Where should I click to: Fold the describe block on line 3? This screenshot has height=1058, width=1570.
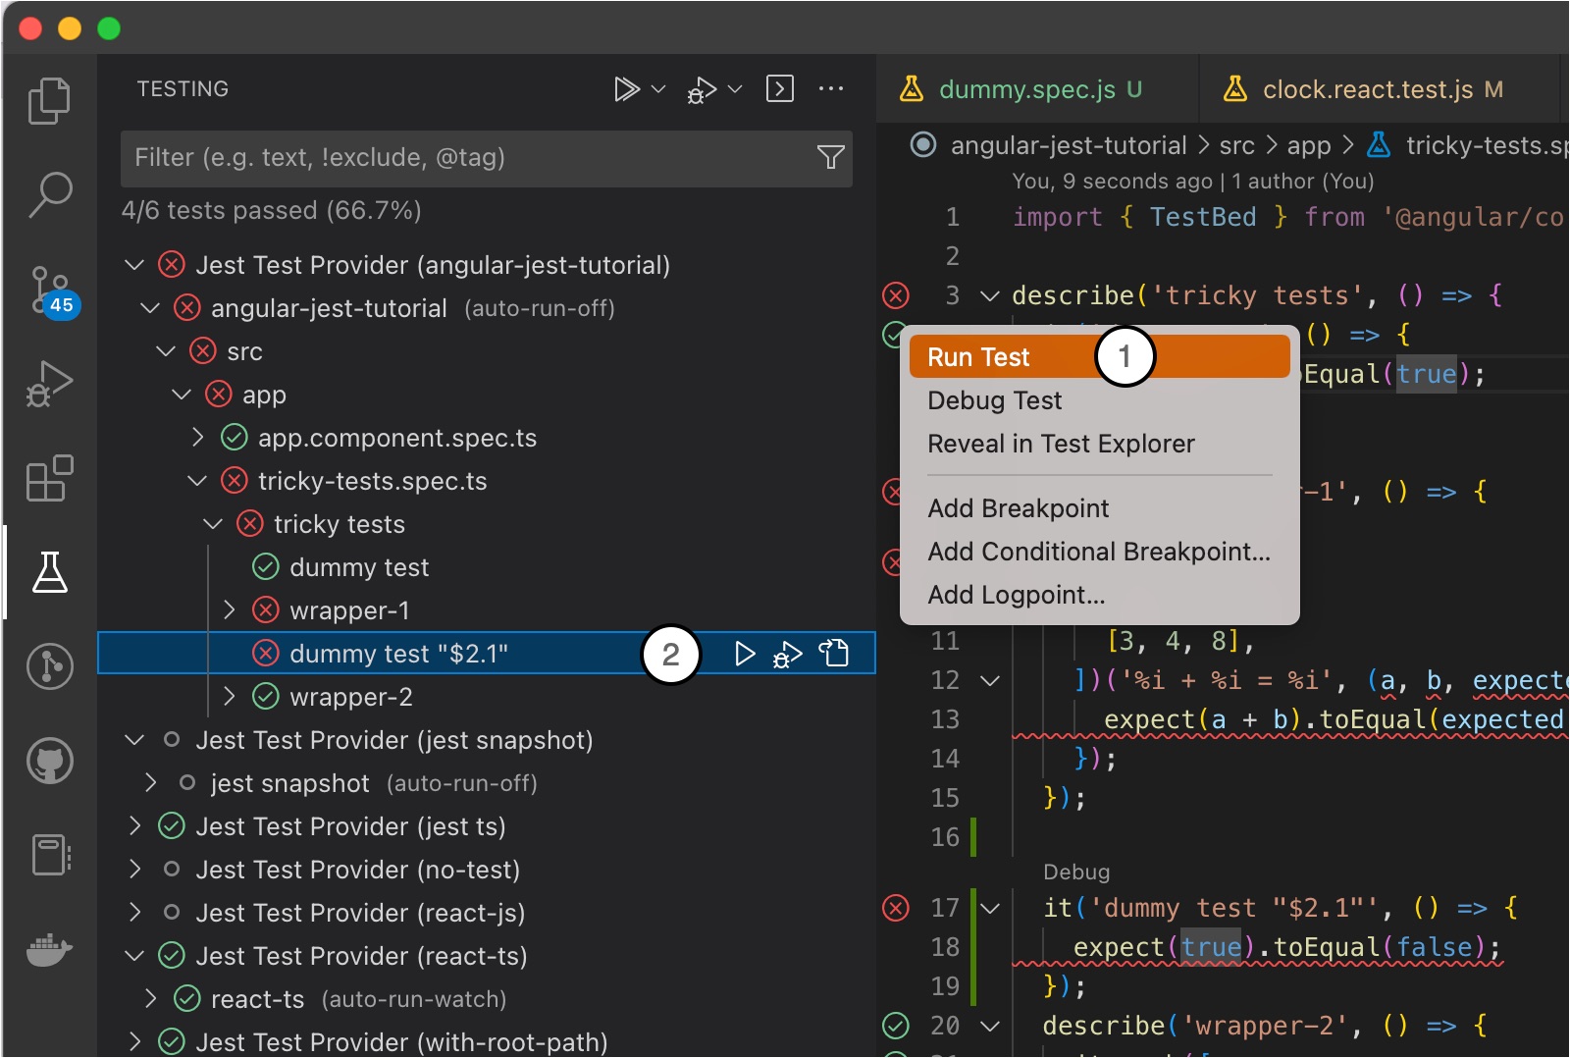(990, 295)
